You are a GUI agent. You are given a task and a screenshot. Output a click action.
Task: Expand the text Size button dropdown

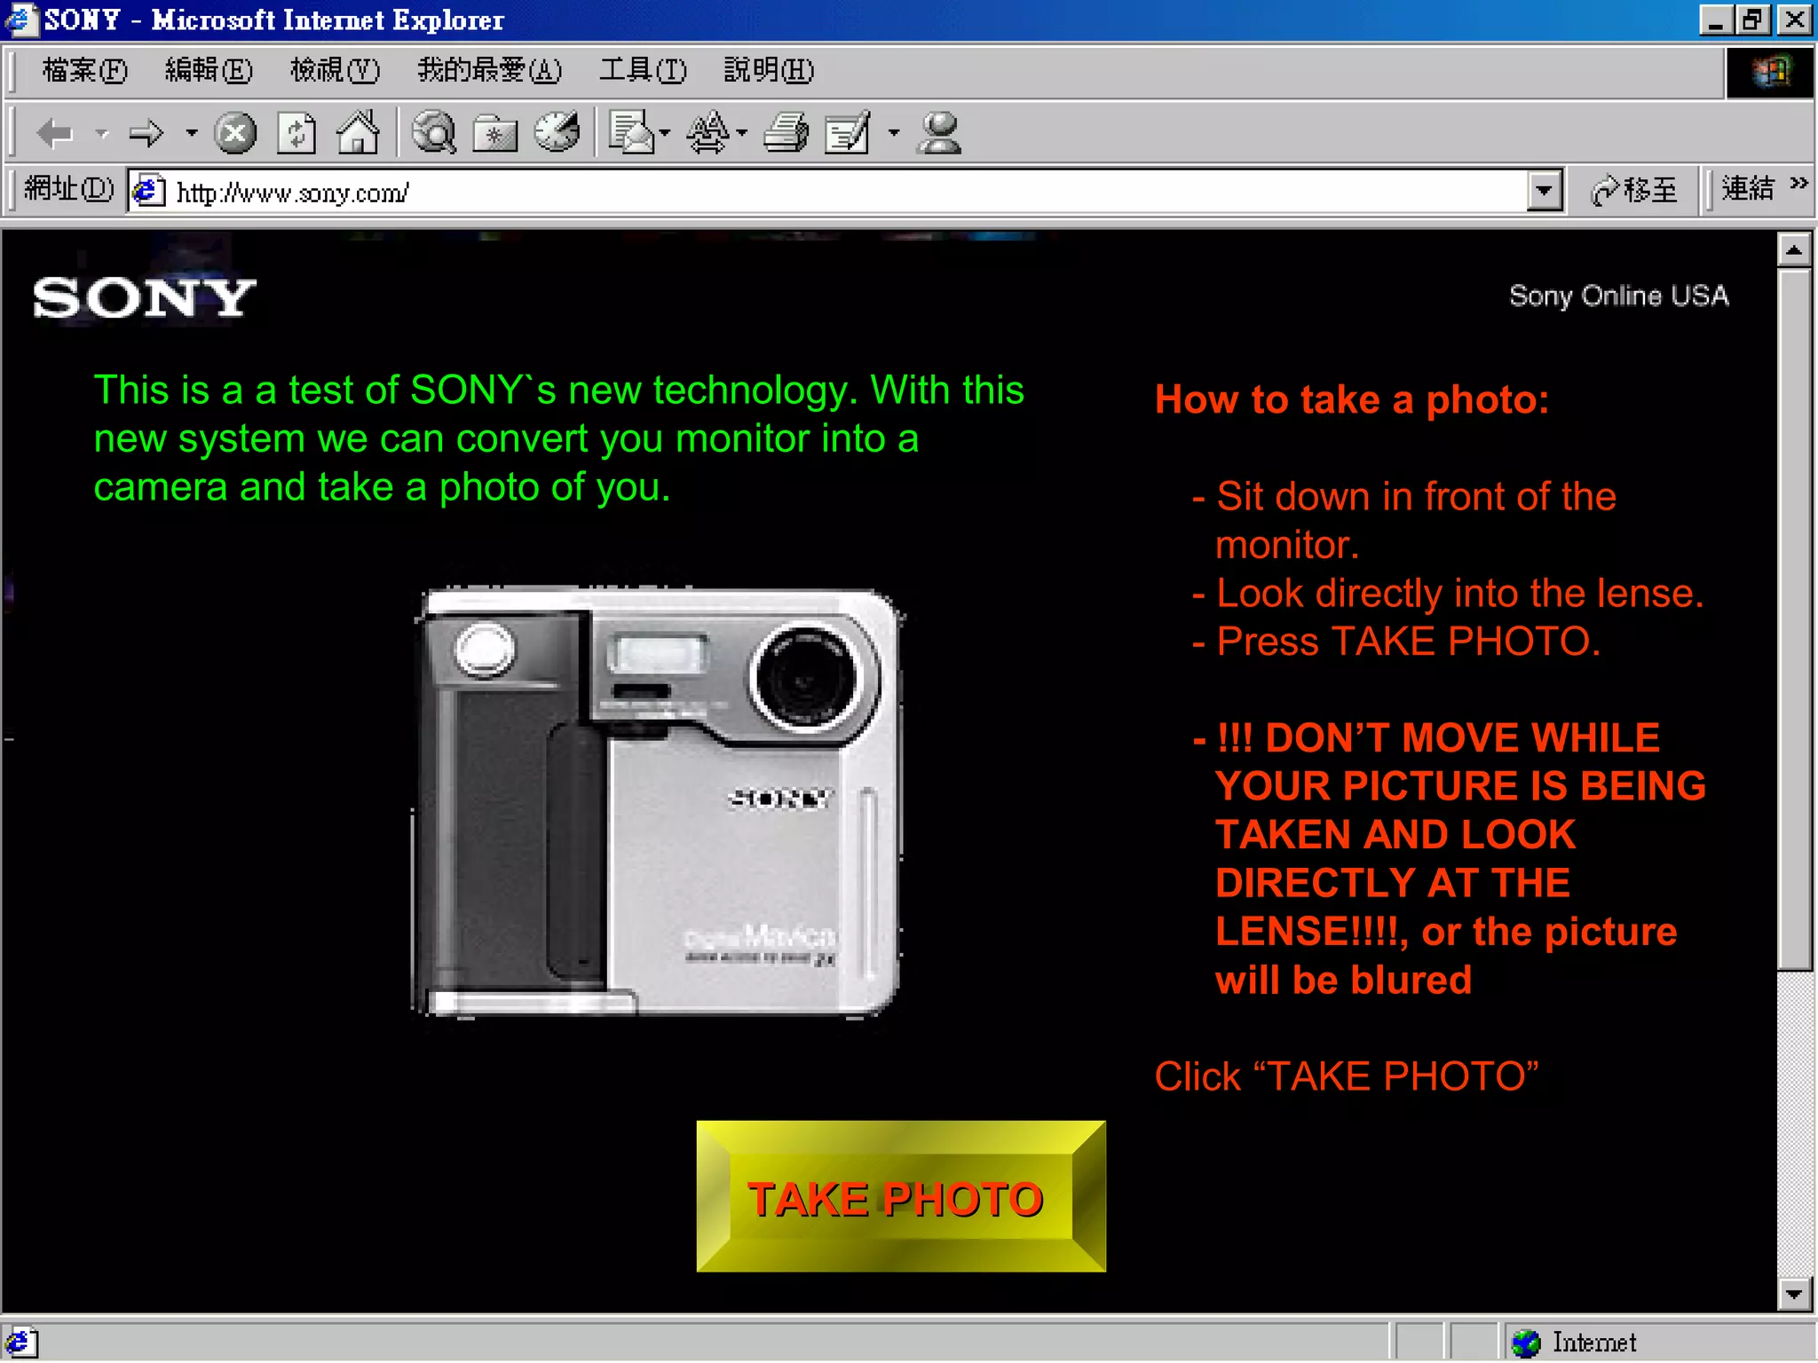coord(742,134)
